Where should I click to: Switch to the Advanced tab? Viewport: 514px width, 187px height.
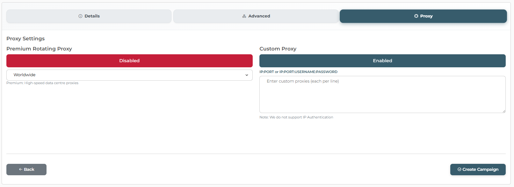[x=256, y=16]
